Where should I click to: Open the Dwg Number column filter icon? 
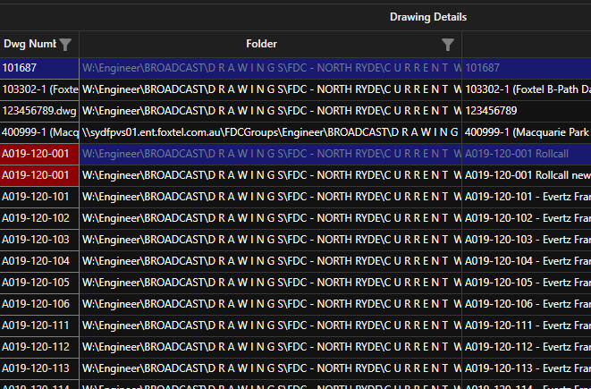(x=66, y=44)
